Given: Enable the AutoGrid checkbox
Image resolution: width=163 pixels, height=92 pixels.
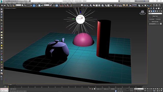Looking at the screenshot, I should (x=152, y=18).
